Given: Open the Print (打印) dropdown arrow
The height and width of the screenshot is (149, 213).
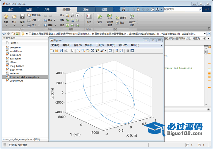Looking at the screenshot, I should coord(39,25).
